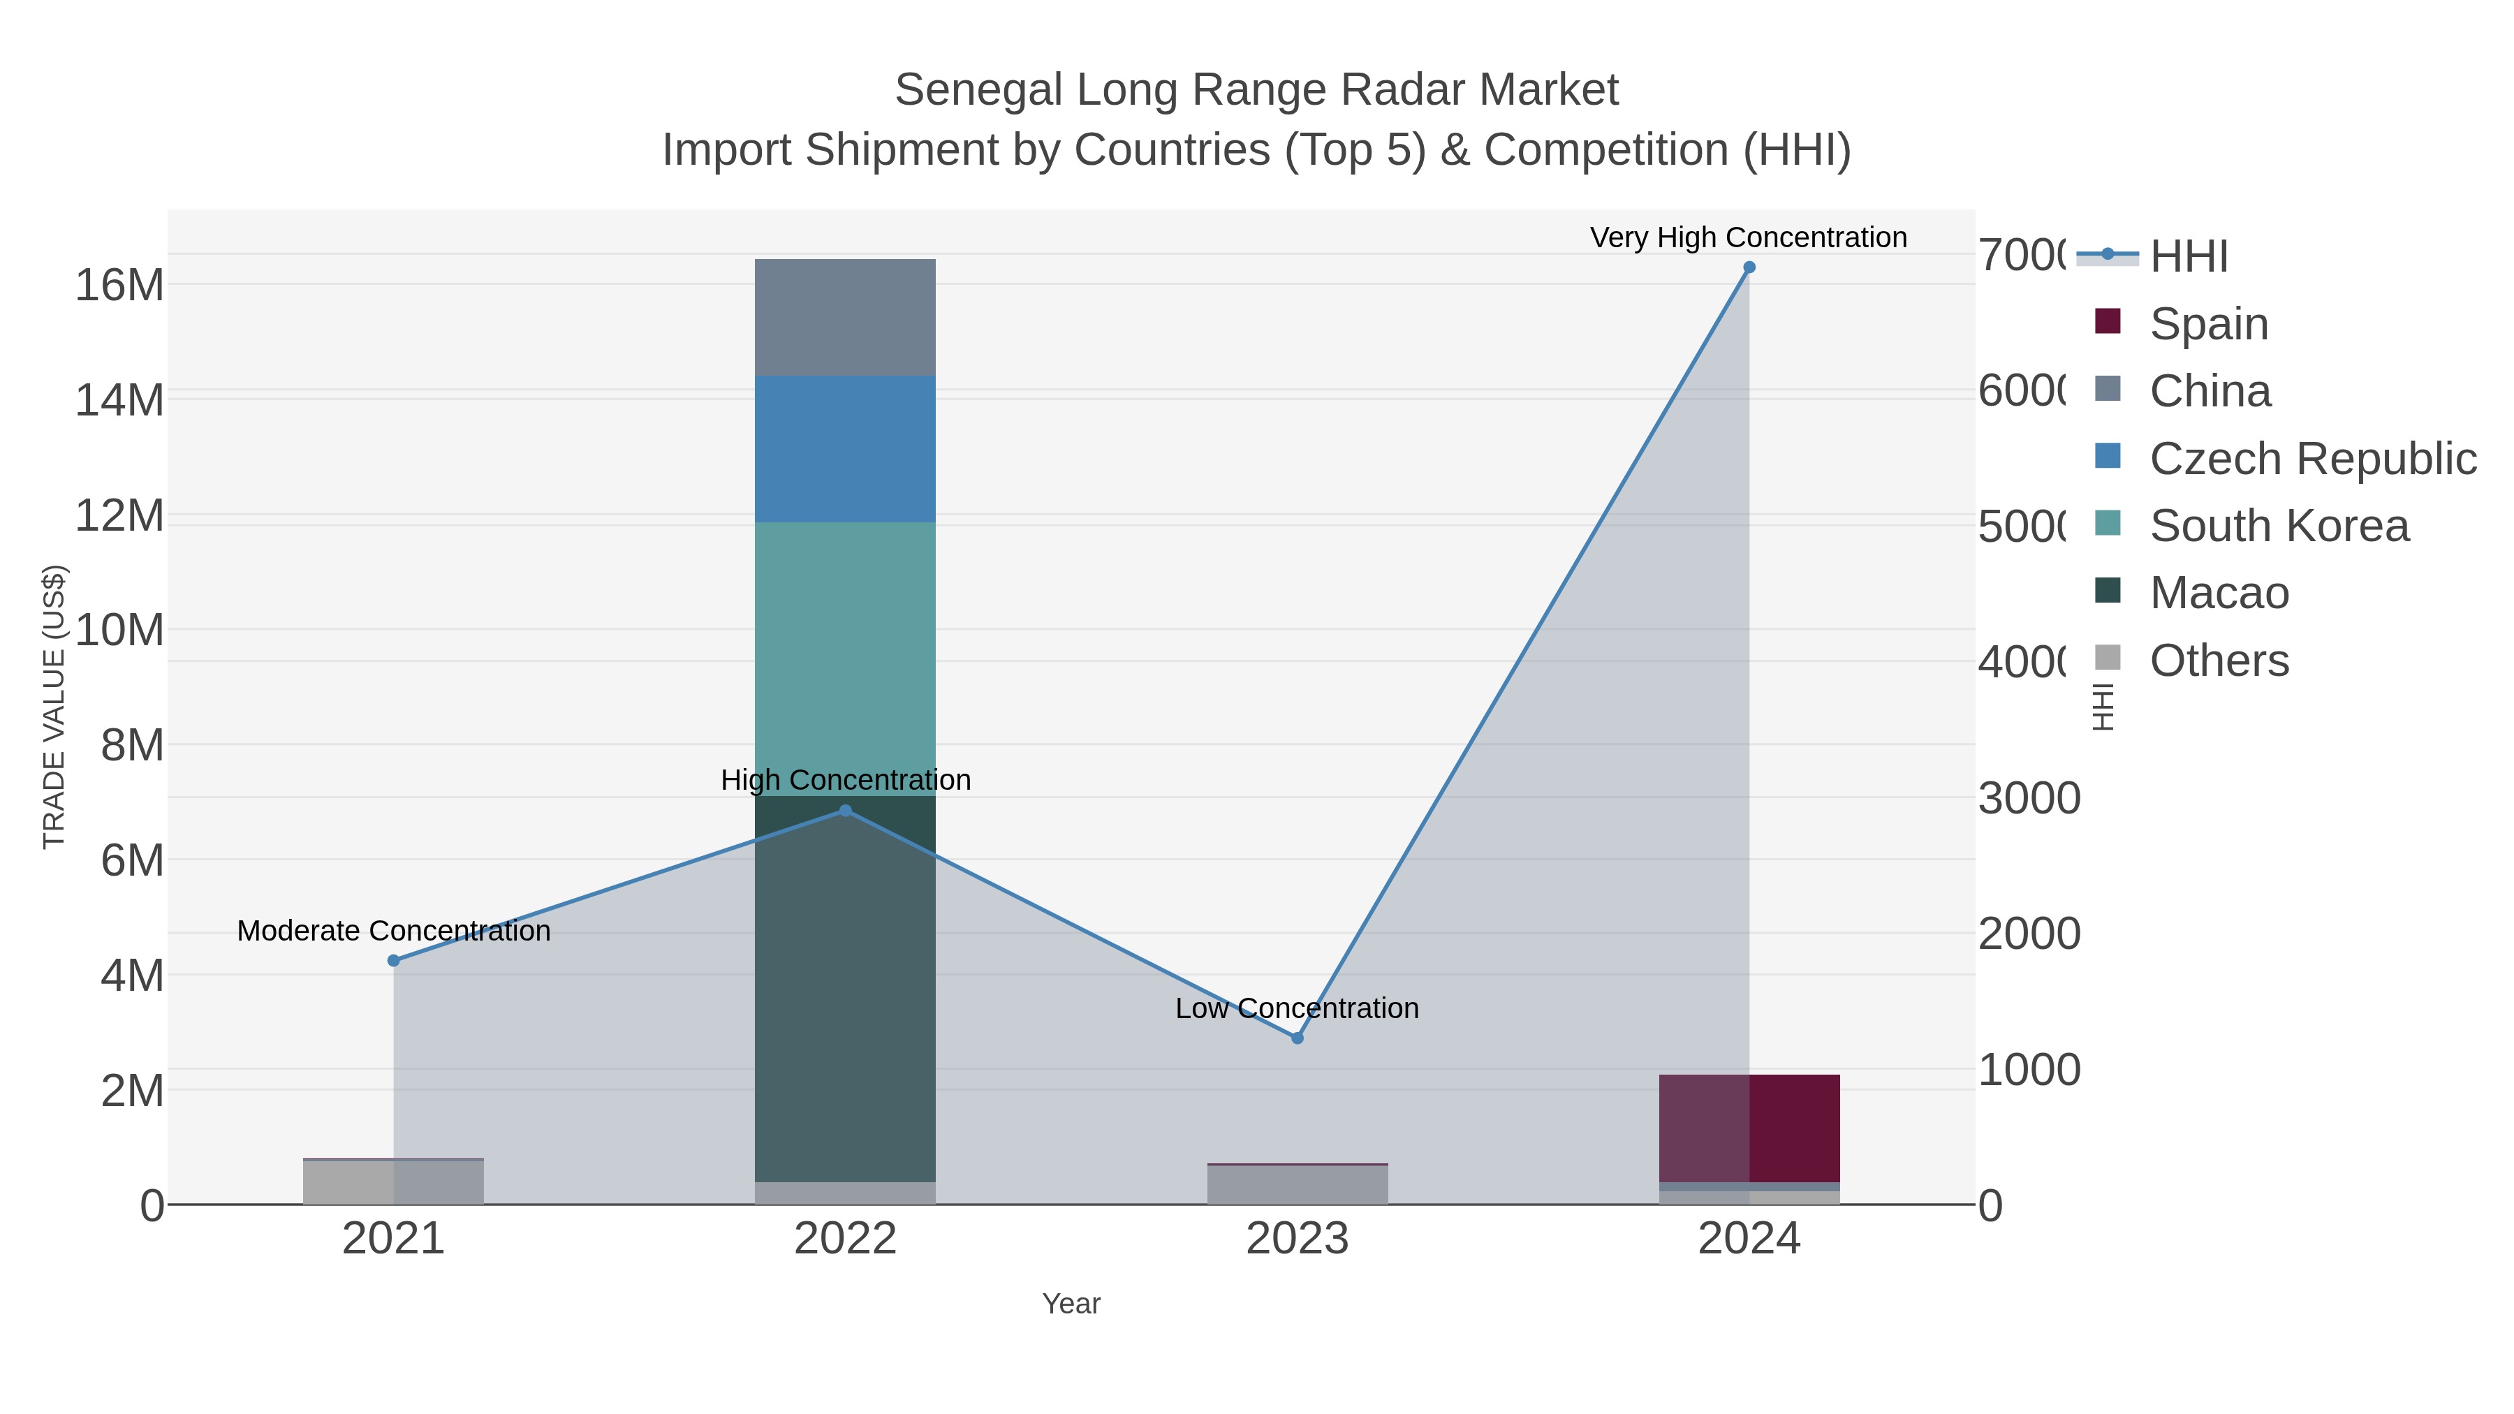
Task: Click the 2022 x-axis label
Action: click(845, 1239)
